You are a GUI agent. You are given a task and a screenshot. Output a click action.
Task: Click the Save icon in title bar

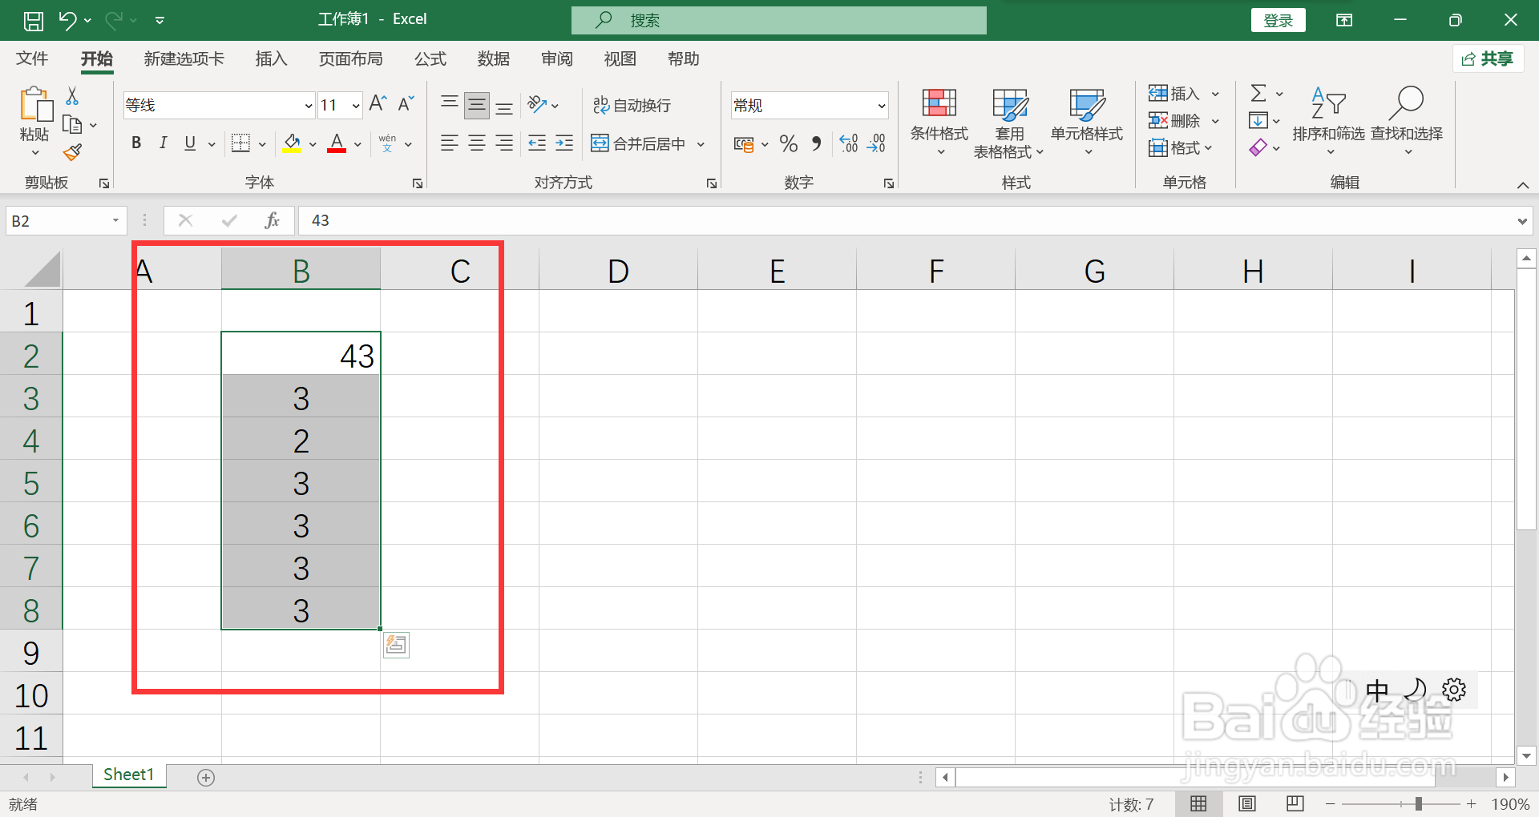(34, 20)
